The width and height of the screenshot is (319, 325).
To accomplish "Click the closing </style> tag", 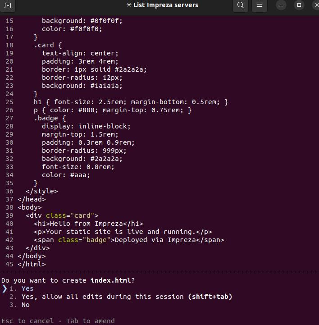I will [41, 191].
